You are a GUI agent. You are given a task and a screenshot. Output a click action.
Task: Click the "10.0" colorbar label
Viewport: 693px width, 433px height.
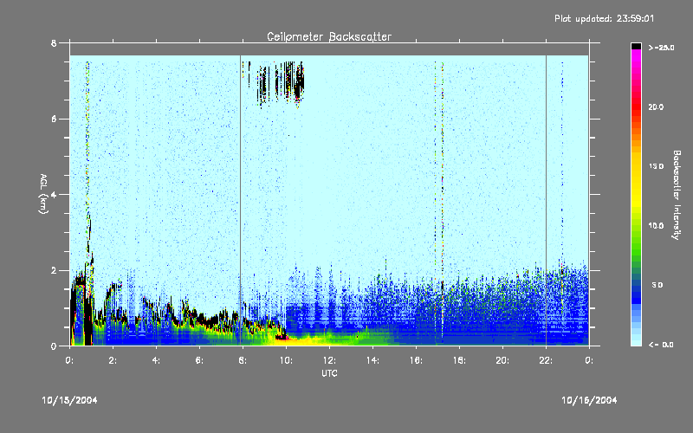click(656, 225)
